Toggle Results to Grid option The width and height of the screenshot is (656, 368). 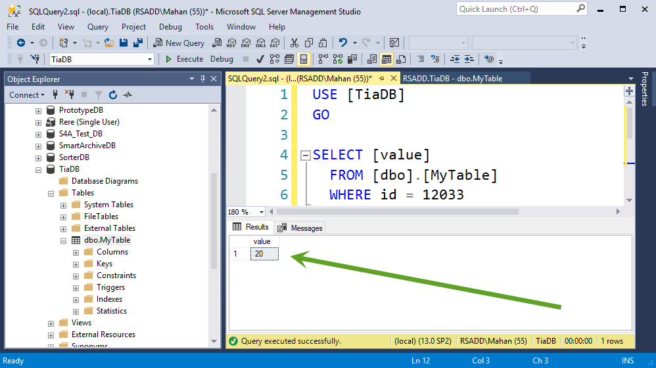[x=386, y=59]
